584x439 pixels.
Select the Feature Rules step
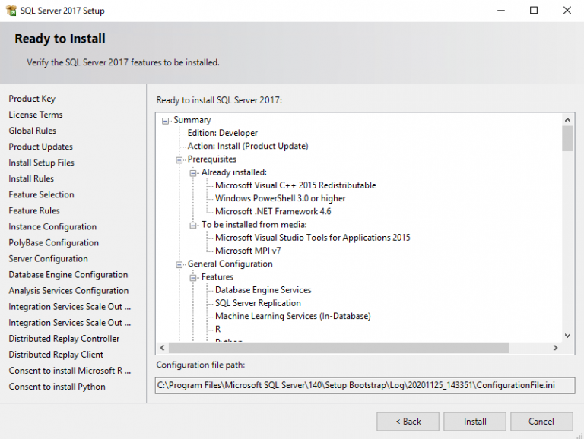click(34, 211)
